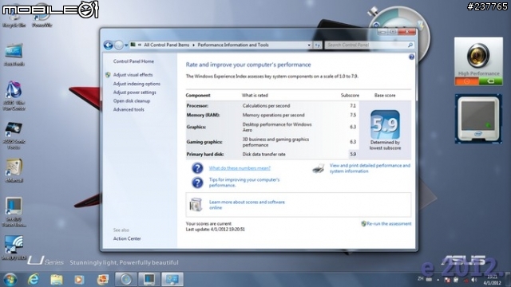This screenshot has width=511, height=287.
Task: Click question icon beside performance tips
Action: [197, 183]
